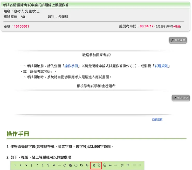The height and width of the screenshot is (170, 192).
Task: Click the paste clipboard icon
Action: 105,165
